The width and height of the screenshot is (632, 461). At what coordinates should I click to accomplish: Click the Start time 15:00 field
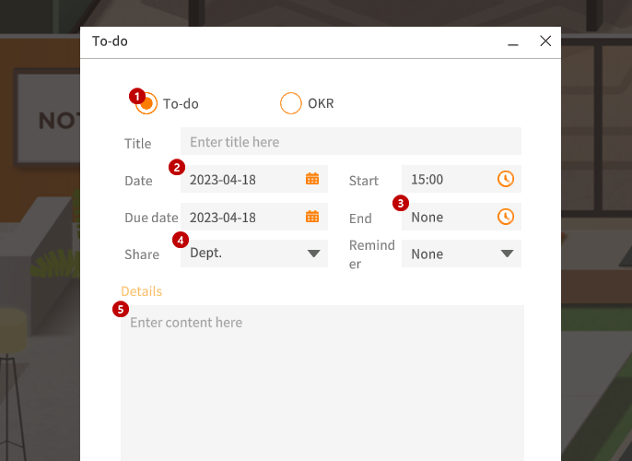point(461,179)
